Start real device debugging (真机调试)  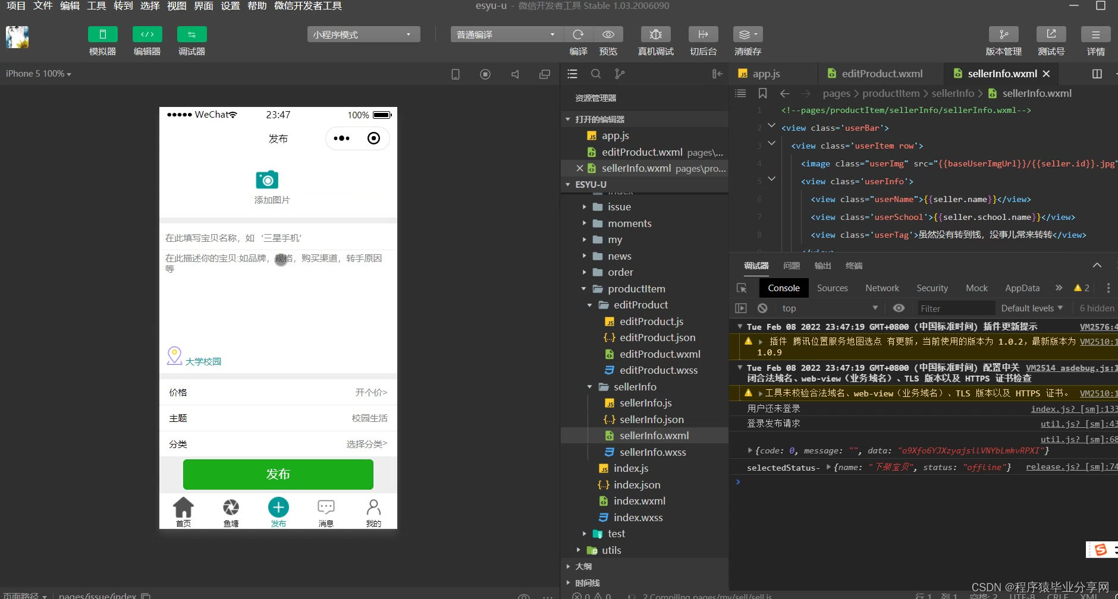pos(655,34)
